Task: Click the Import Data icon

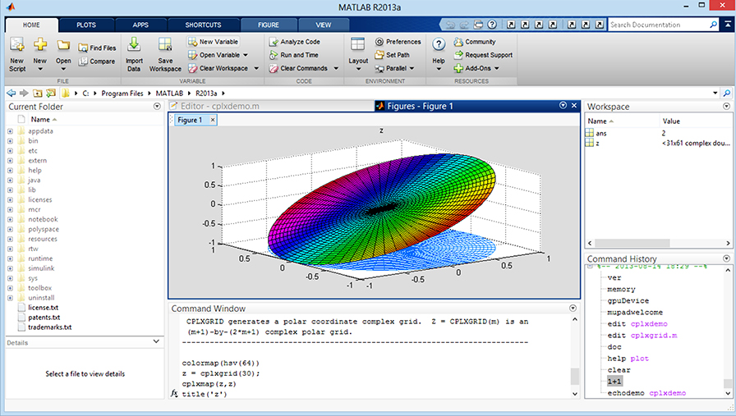Action: coord(134,46)
